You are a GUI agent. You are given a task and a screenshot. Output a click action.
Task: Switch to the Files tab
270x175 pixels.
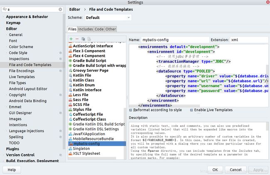click(x=72, y=29)
